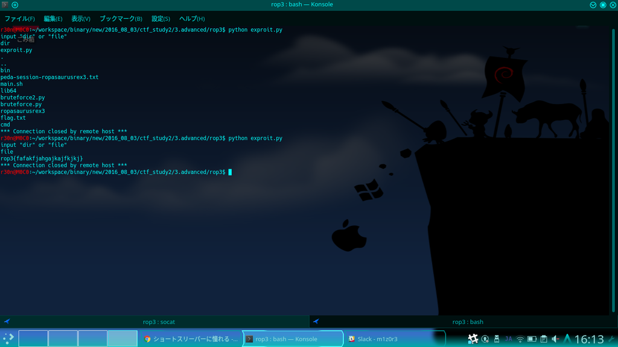Open the ブックマーク(B) menu
Image resolution: width=618 pixels, height=347 pixels.
[121, 19]
